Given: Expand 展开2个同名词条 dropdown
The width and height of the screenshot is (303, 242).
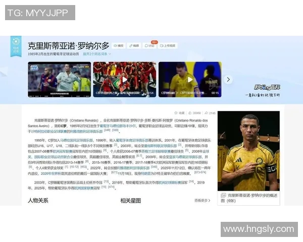Looking at the screenshot, I should click(97, 54).
